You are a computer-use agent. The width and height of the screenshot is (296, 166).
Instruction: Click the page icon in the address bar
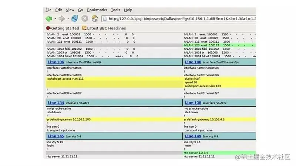tap(105, 19)
